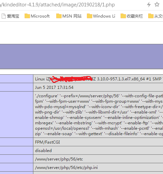
Task: Open the Microsoft bookmarks folder
Action: point(37,16)
